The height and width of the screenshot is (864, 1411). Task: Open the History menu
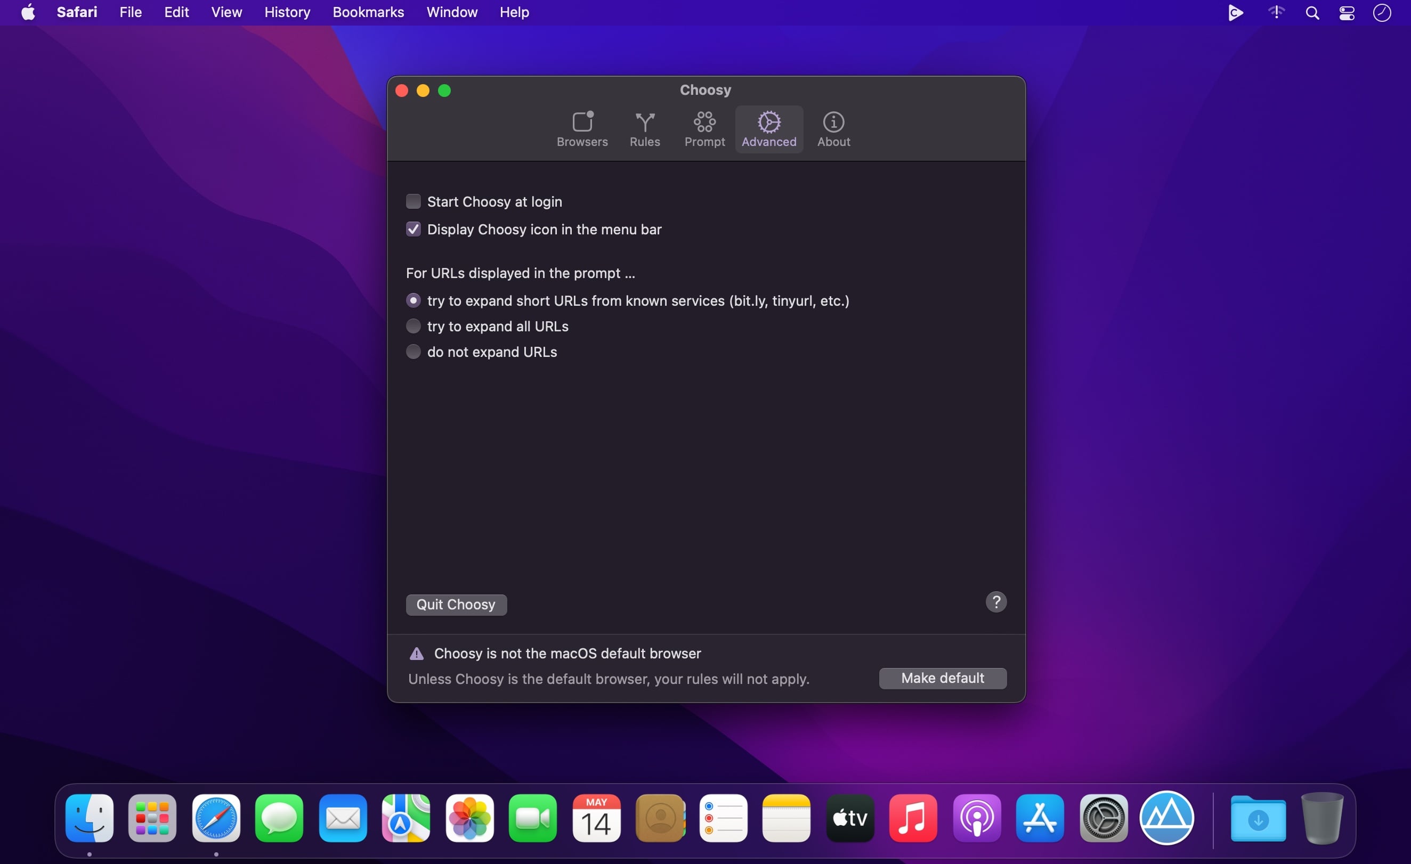point(287,12)
